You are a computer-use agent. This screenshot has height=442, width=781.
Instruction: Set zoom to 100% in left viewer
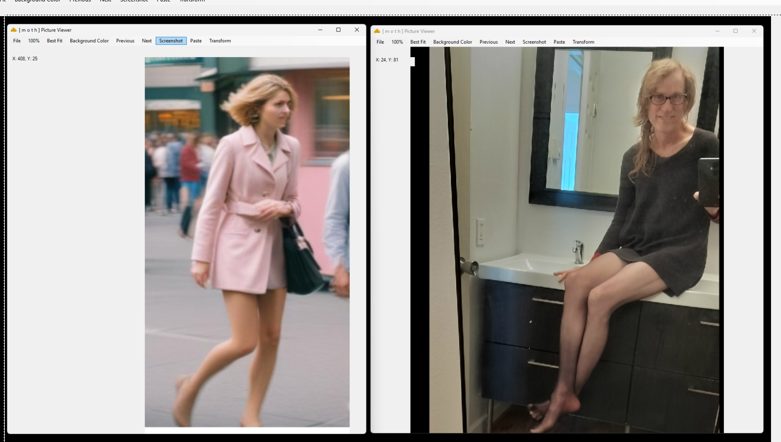pos(34,41)
